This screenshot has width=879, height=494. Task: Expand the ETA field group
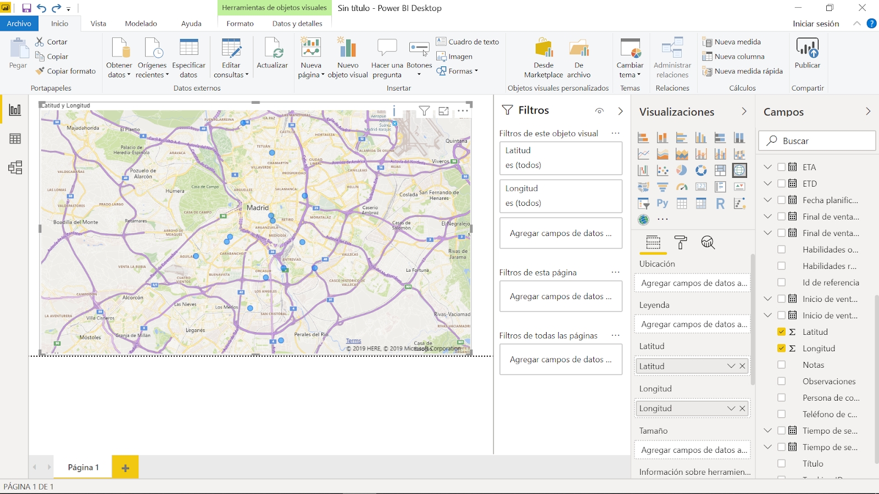tap(768, 167)
